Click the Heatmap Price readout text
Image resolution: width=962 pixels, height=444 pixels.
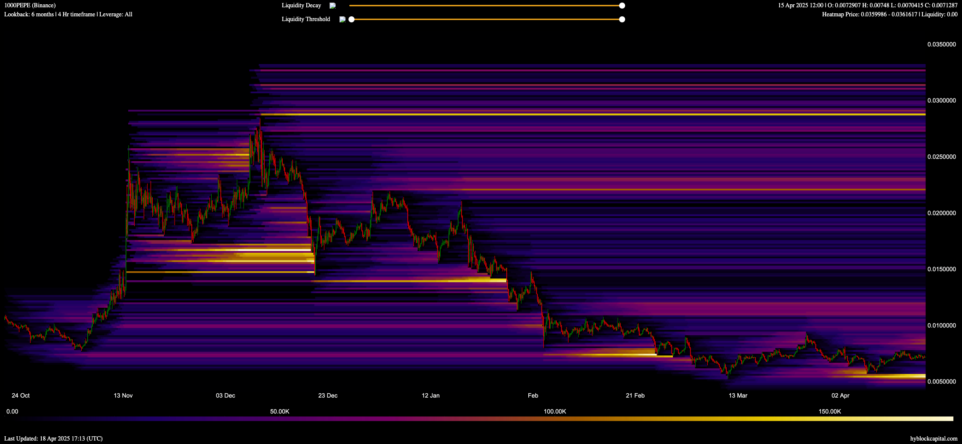coord(890,15)
